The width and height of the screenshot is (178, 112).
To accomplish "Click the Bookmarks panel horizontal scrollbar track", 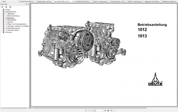I will coord(15,108).
